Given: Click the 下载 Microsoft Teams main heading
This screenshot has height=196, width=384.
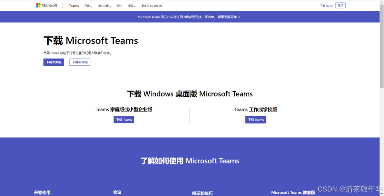Looking at the screenshot, I should pos(91,41).
